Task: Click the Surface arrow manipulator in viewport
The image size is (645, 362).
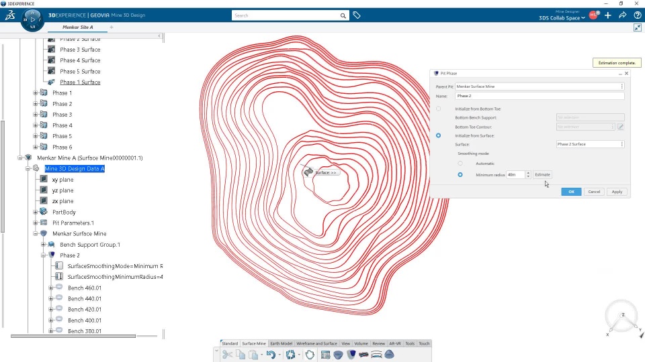Action: pos(308,172)
